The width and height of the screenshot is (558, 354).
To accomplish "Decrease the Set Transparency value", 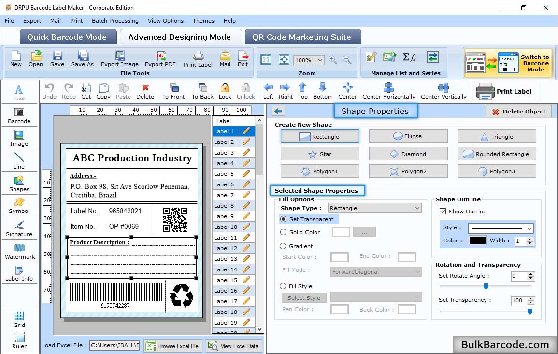I will point(531,303).
